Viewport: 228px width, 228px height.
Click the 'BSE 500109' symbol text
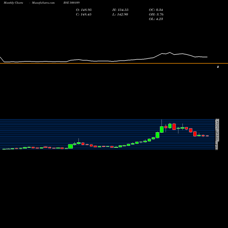tap(72, 3)
